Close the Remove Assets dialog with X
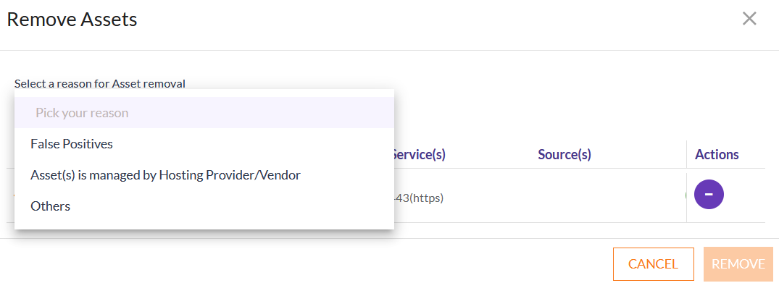 coord(749,19)
